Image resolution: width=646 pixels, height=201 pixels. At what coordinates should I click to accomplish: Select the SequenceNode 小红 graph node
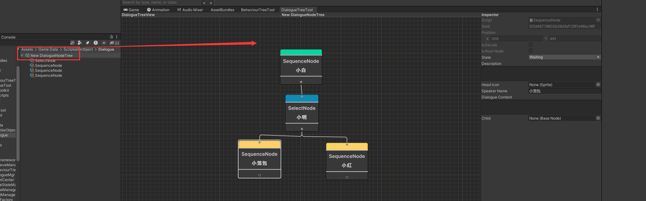coord(347,161)
